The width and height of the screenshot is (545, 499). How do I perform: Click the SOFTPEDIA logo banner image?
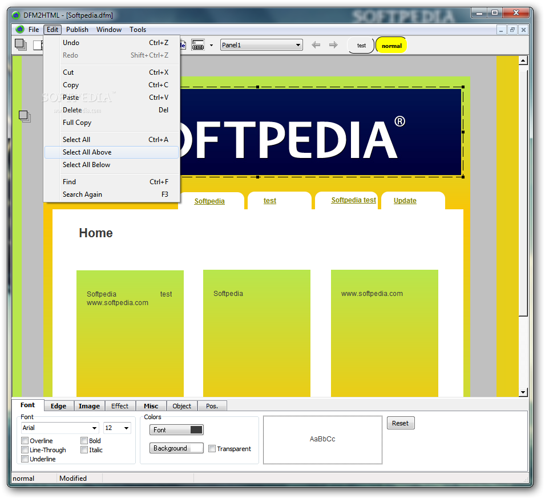(321, 132)
